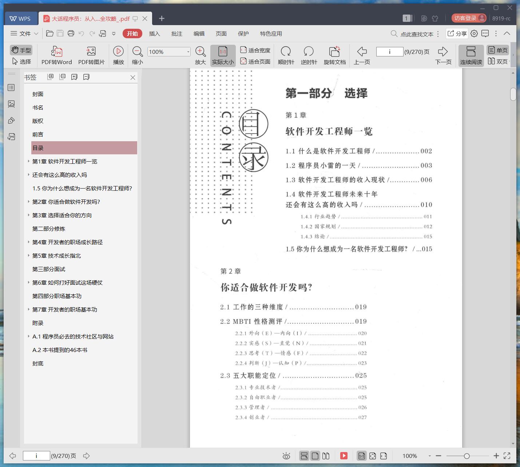Click the print icon

(71, 33)
